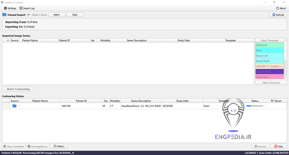
Task: Sort Imported Image Series by the Source column arrow
Action: point(8,40)
